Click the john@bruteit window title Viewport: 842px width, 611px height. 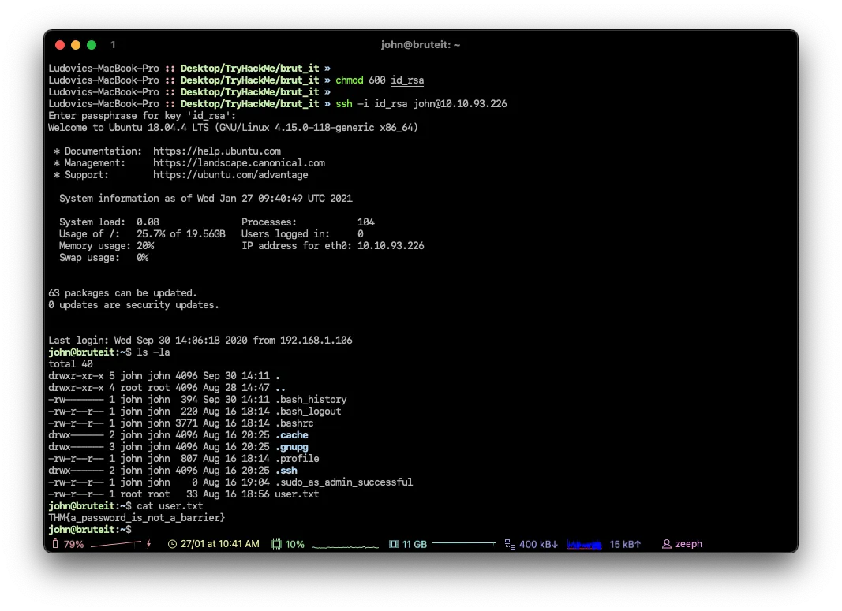point(420,45)
